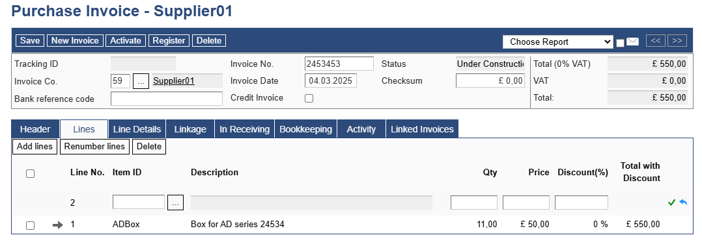Go to previous invoice with << button
Image resolution: width=702 pixels, height=246 pixels.
[655, 41]
